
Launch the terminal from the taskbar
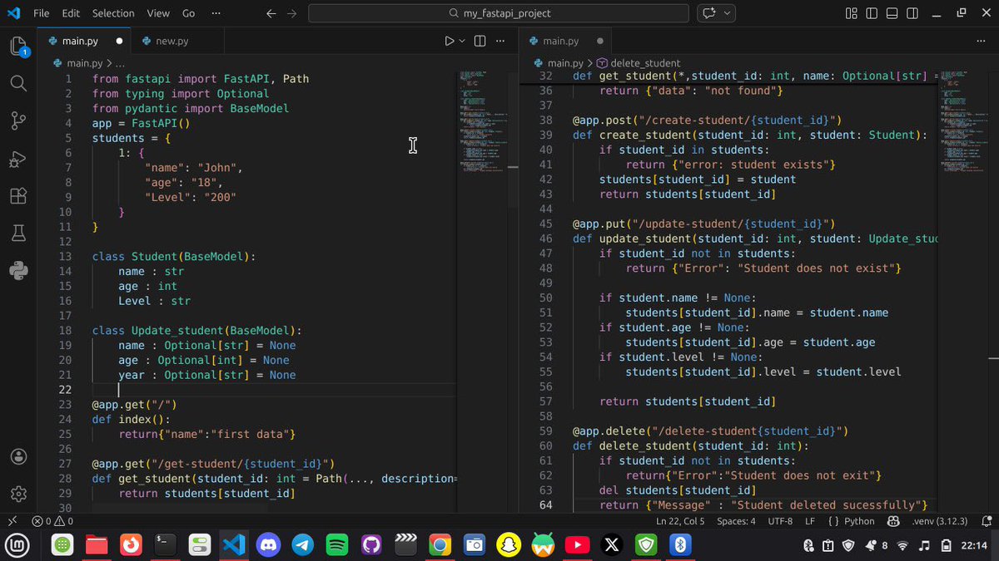pyautogui.click(x=166, y=545)
